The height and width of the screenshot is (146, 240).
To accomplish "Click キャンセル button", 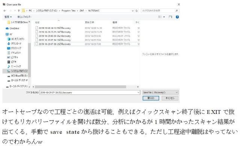I will (x=170, y=98).
